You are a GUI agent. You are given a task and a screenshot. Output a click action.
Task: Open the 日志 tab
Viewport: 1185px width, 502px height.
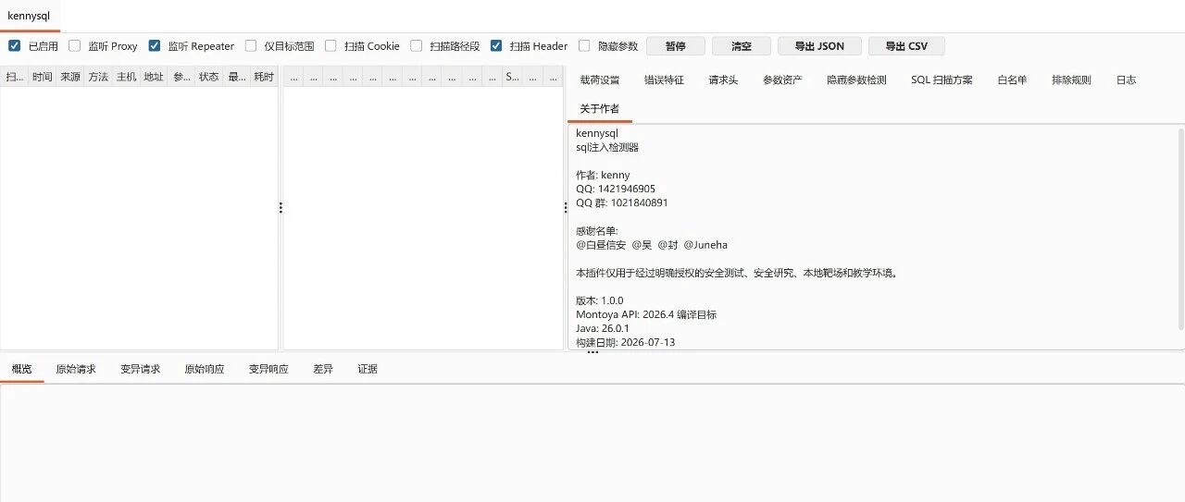click(x=1126, y=80)
